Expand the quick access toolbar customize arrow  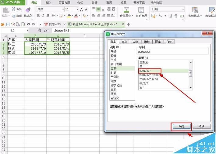(x=40, y=24)
